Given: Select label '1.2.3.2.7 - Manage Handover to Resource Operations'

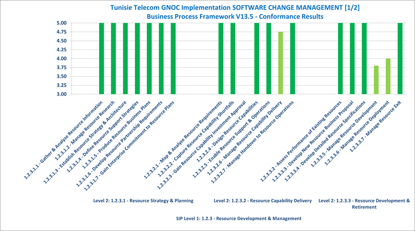Looking at the screenshot, I should point(252,142).
